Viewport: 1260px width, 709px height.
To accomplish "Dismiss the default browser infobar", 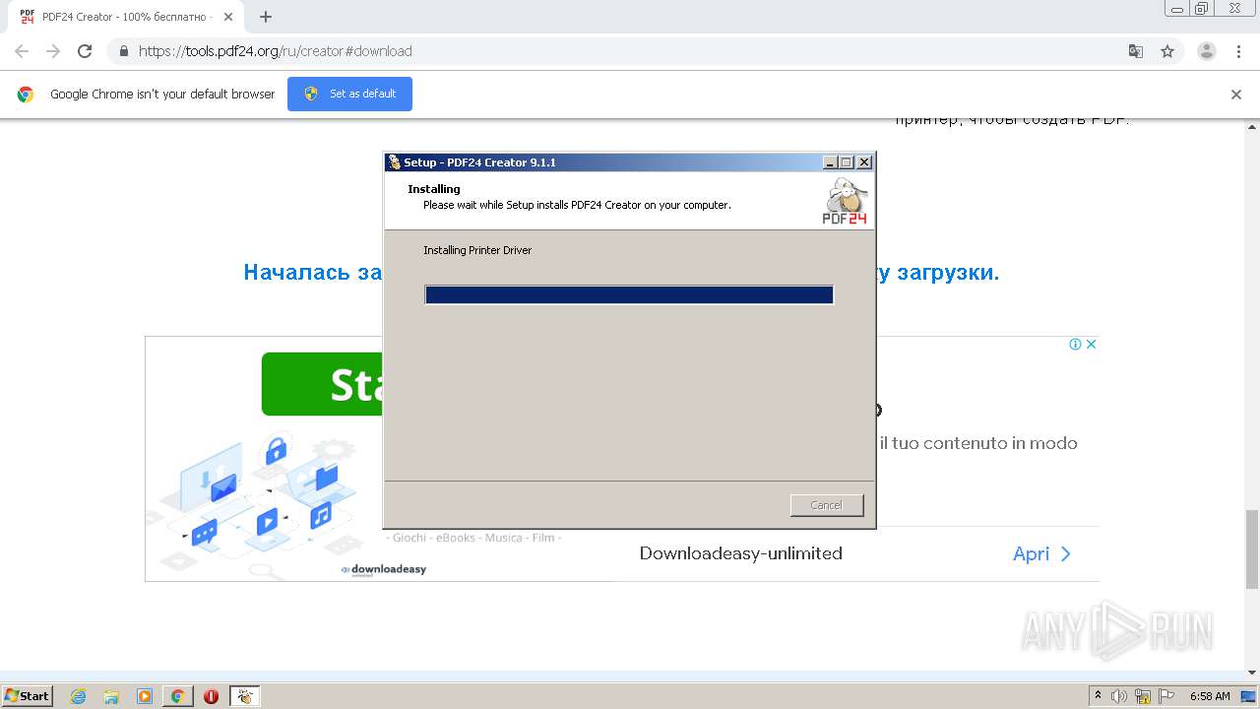I will coord(1236,95).
